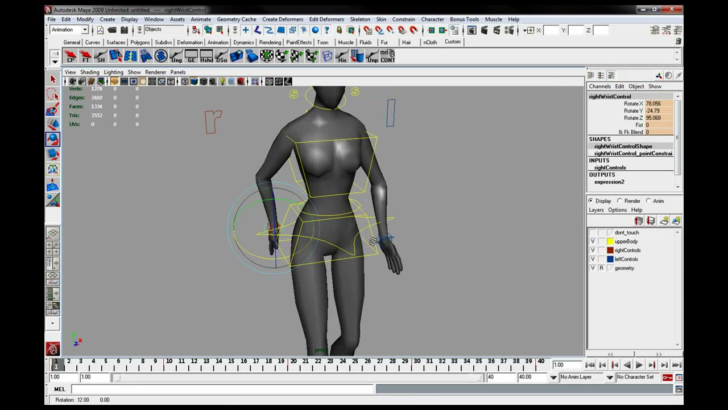728x410 pixels.
Task: Open the Skeleton menu
Action: pyautogui.click(x=359, y=19)
